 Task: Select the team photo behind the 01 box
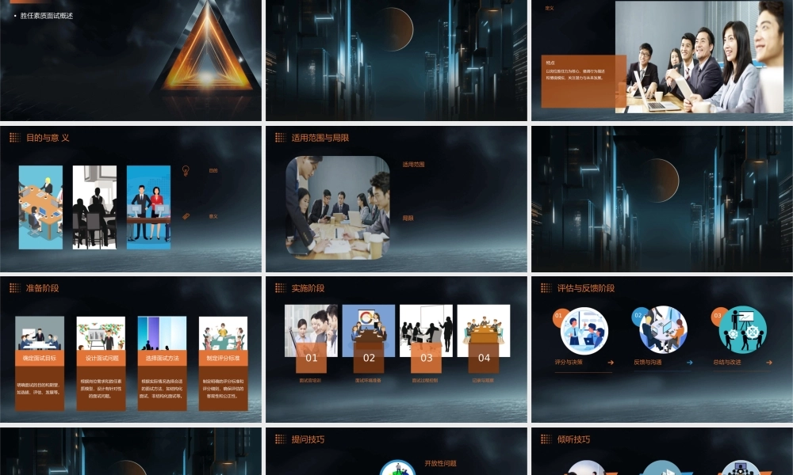click(x=311, y=331)
